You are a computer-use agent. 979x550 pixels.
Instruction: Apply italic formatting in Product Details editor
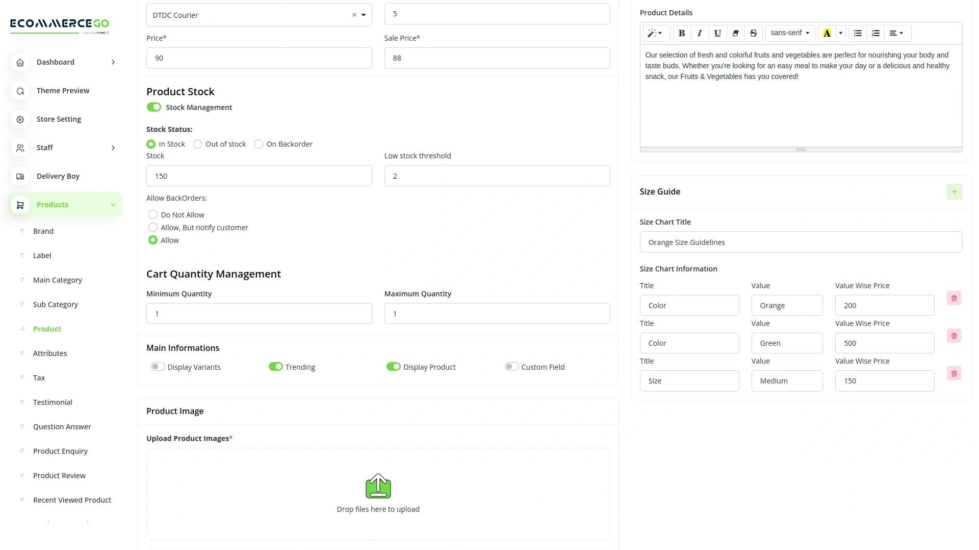tap(699, 33)
